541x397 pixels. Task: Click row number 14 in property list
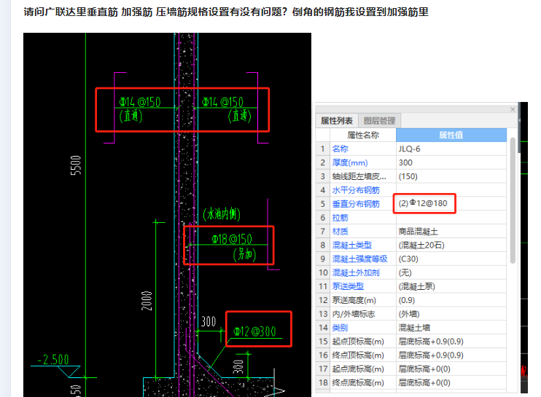click(x=322, y=328)
